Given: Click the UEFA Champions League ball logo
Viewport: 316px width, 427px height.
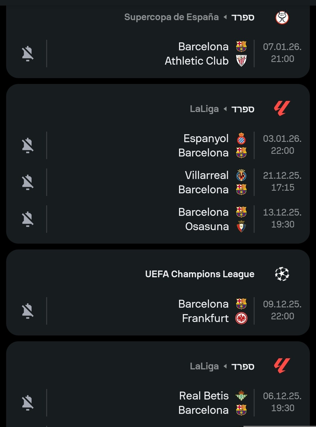Looking at the screenshot, I should [282, 274].
